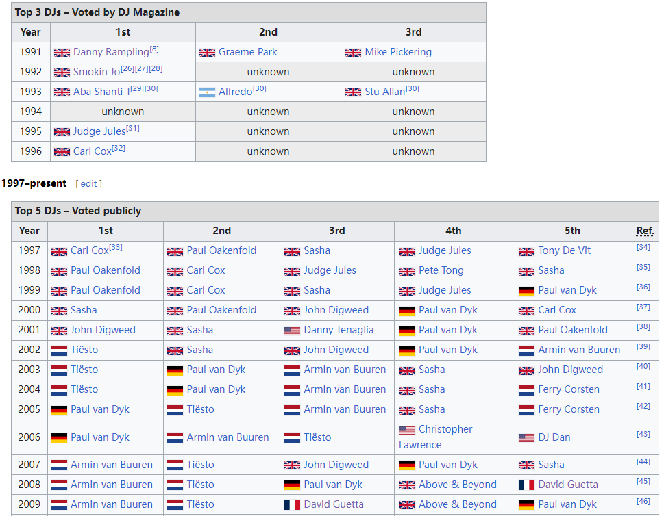Viewport: 664px width, 516px height.
Task: Click the Argentina flag beside Alfredo
Action: (x=207, y=92)
